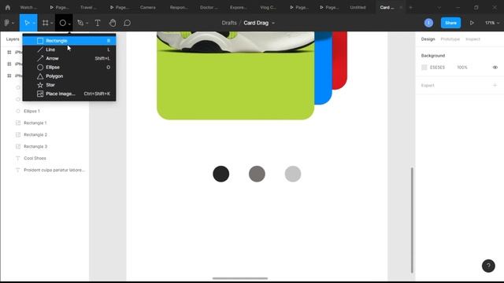
Task: Click the Share button
Action: pos(450,23)
